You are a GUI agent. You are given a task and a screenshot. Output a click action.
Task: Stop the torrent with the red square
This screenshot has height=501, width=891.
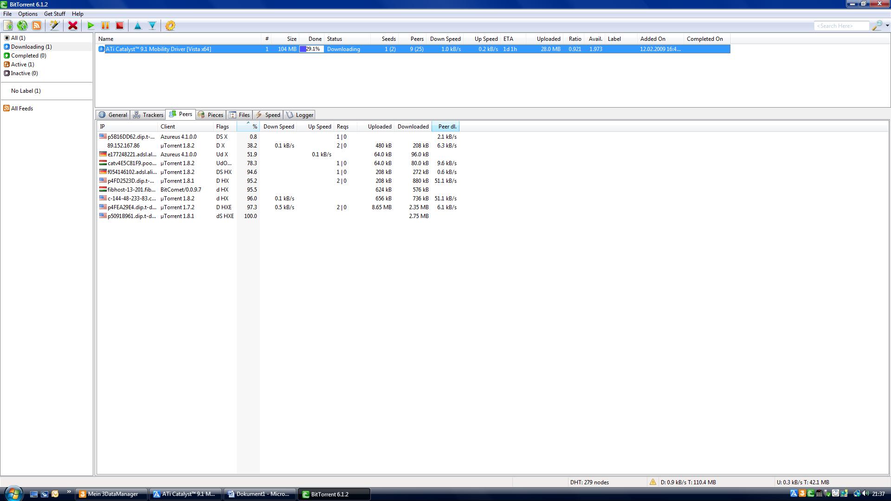120,26
